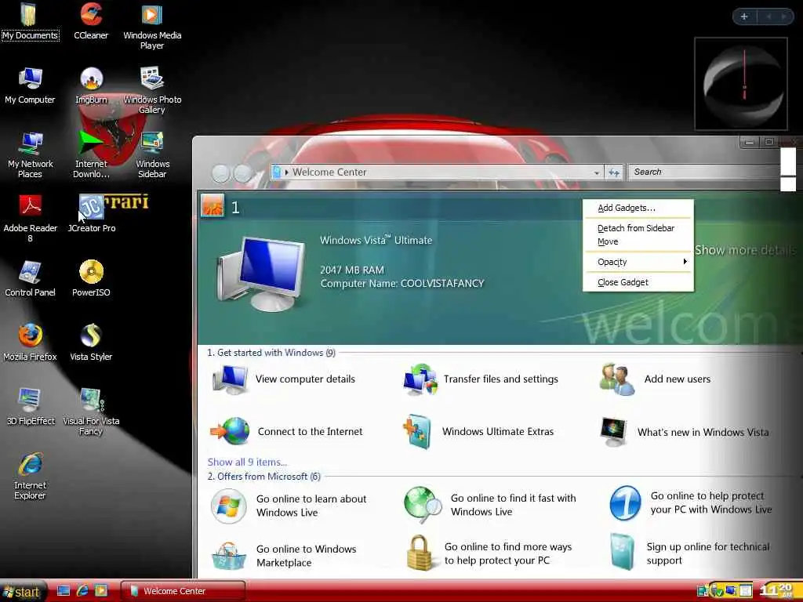
Task: Open Windows Photo Gallery desktop icon
Action: point(152,90)
